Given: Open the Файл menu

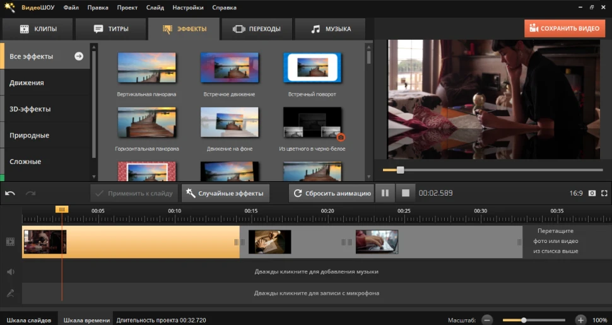Looking at the screenshot, I should point(71,8).
